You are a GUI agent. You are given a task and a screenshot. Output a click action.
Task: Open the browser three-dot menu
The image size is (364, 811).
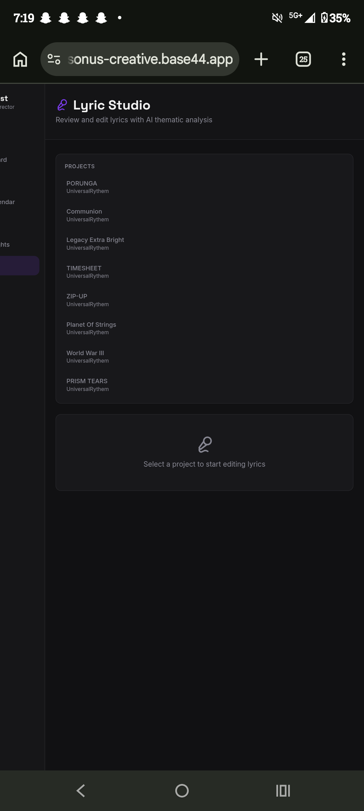coord(344,59)
